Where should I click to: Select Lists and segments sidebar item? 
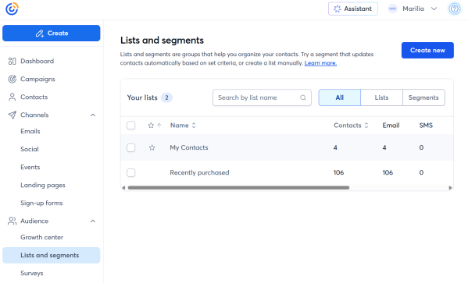click(52, 255)
